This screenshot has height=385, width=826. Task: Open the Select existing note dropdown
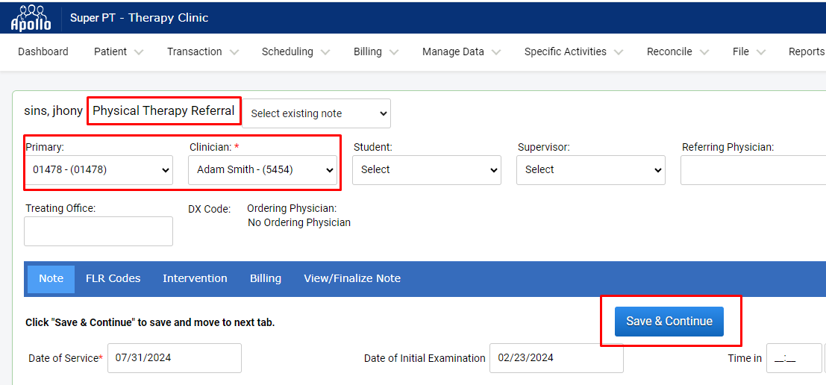tap(316, 113)
